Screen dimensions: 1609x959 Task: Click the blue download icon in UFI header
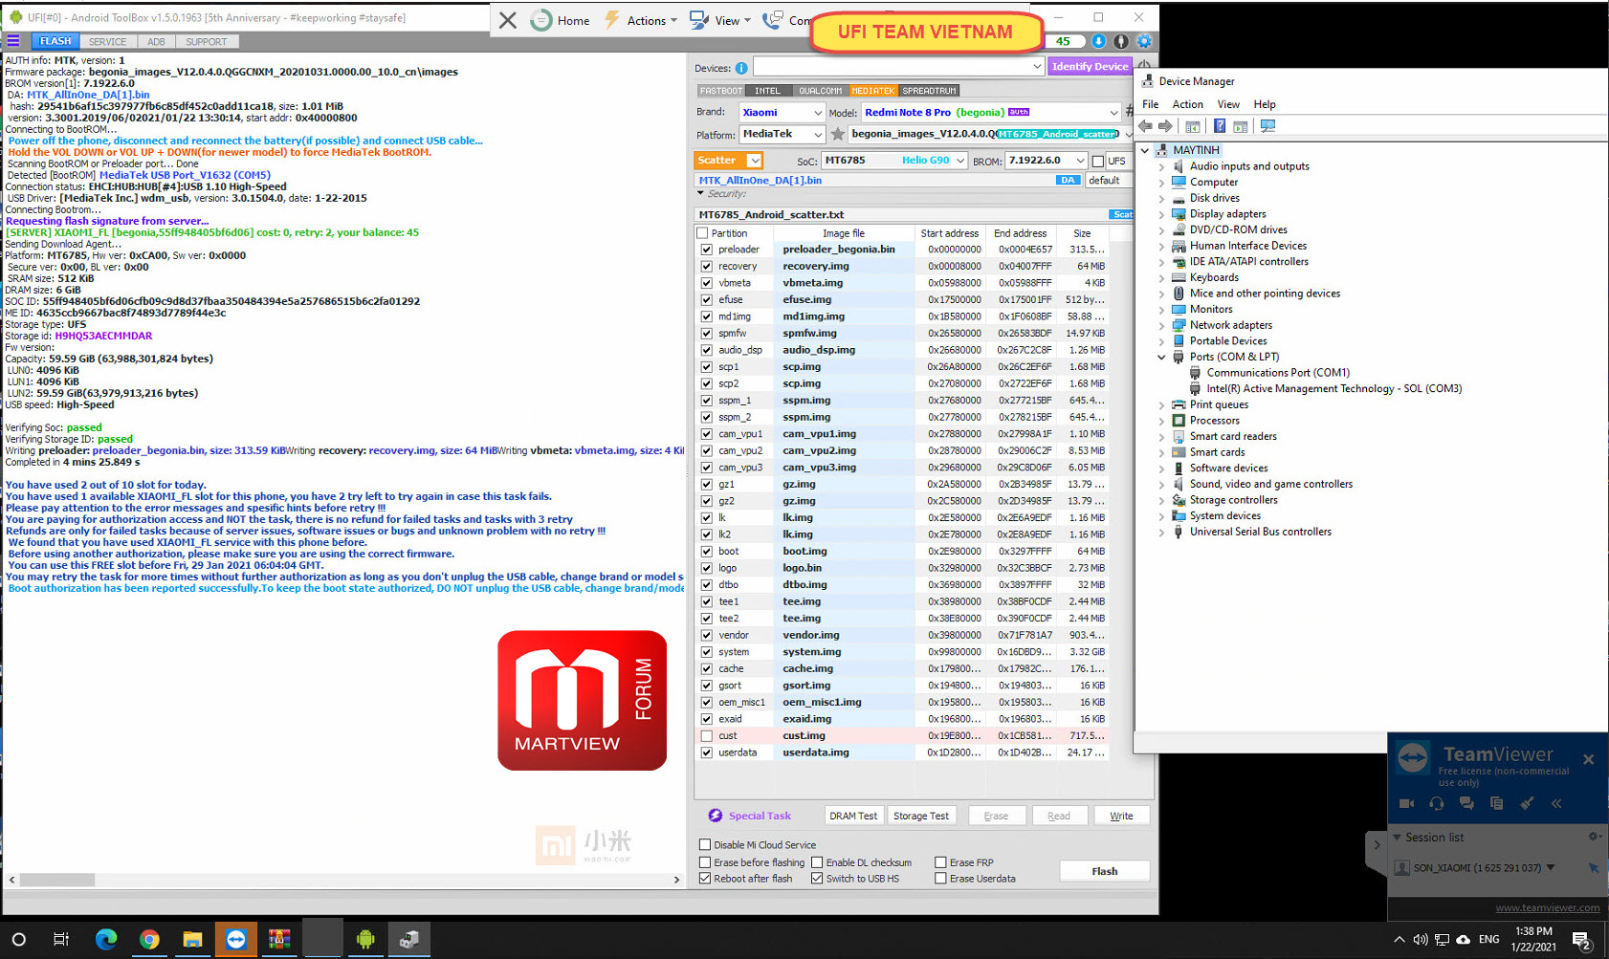(1098, 41)
